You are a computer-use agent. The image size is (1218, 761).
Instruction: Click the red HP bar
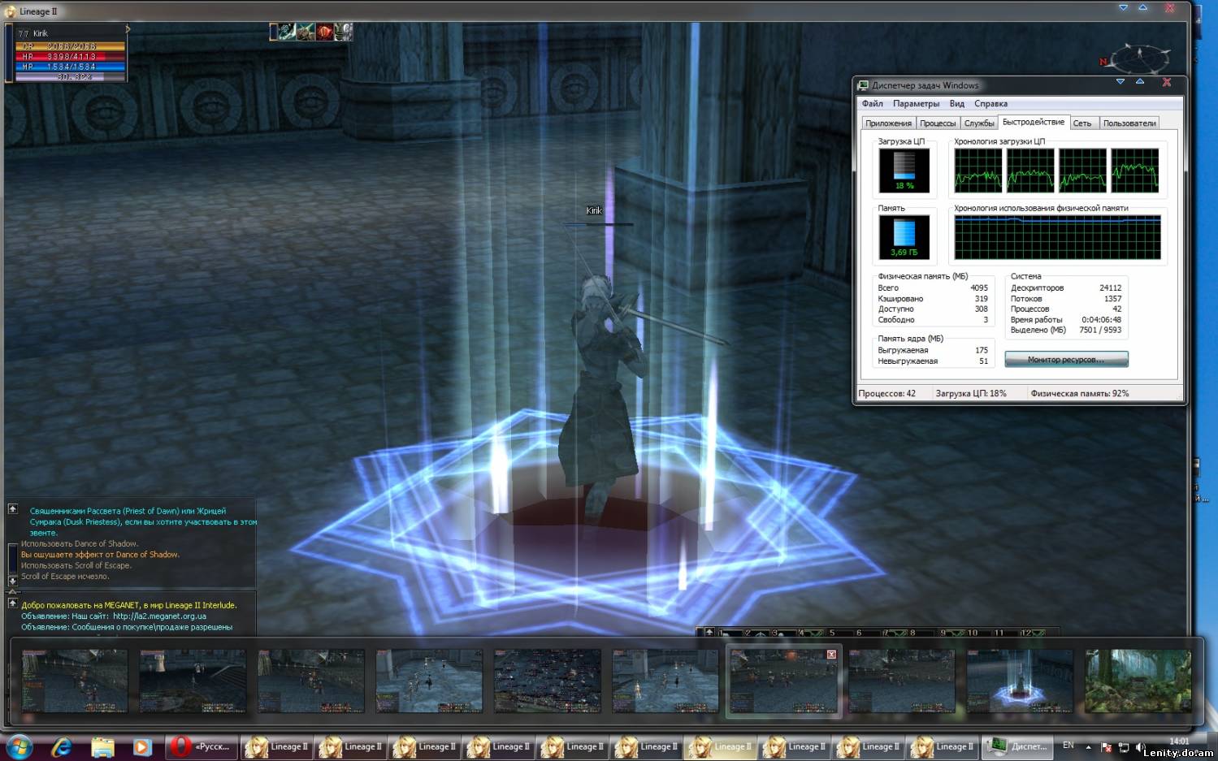pos(71,57)
